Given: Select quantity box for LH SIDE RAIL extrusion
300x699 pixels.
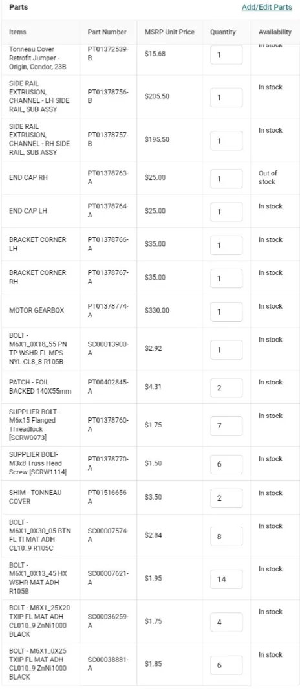Looking at the screenshot, I should click(226, 98).
